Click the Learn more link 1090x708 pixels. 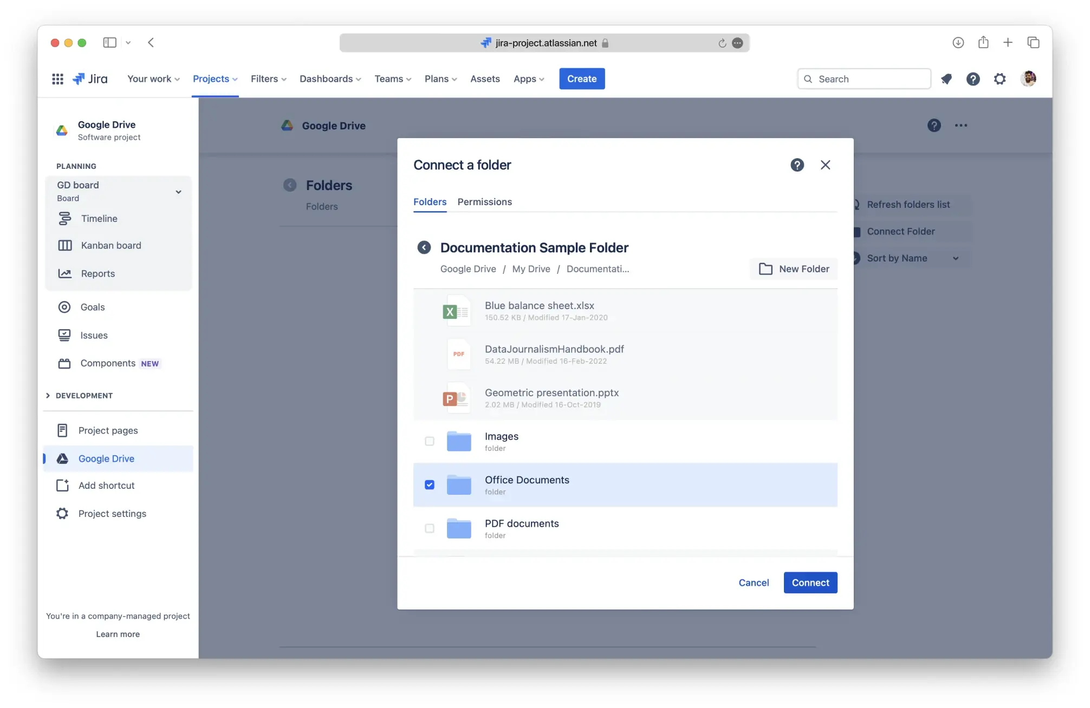[118, 634]
